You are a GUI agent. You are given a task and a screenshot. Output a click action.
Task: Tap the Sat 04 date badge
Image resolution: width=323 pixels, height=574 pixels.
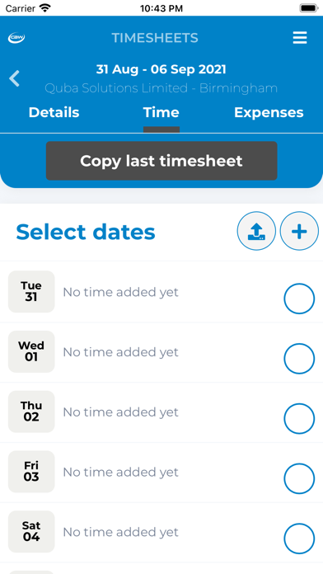(31, 532)
